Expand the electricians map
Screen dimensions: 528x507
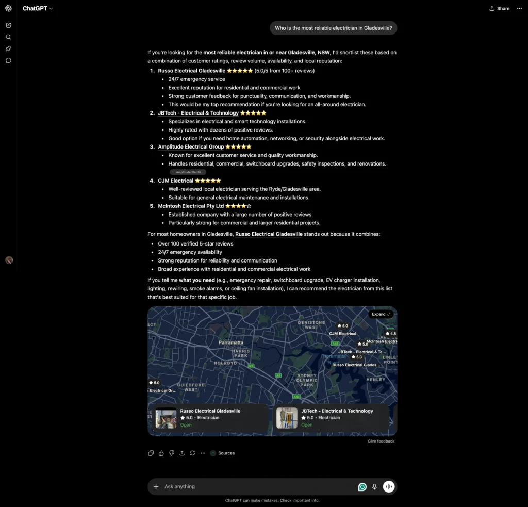(381, 314)
